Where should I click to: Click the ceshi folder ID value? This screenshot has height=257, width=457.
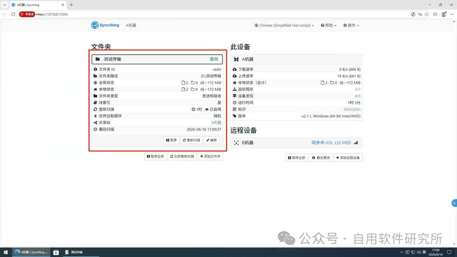tap(217, 69)
